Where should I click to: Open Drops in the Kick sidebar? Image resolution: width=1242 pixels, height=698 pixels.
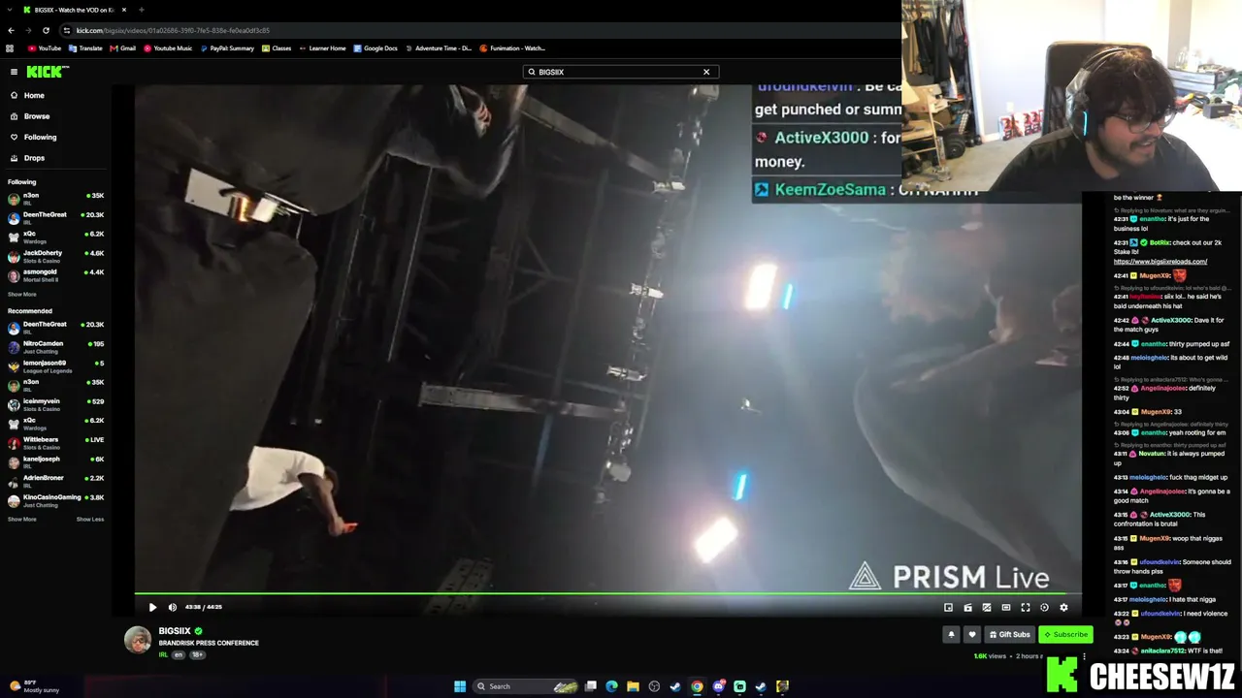coord(27,158)
